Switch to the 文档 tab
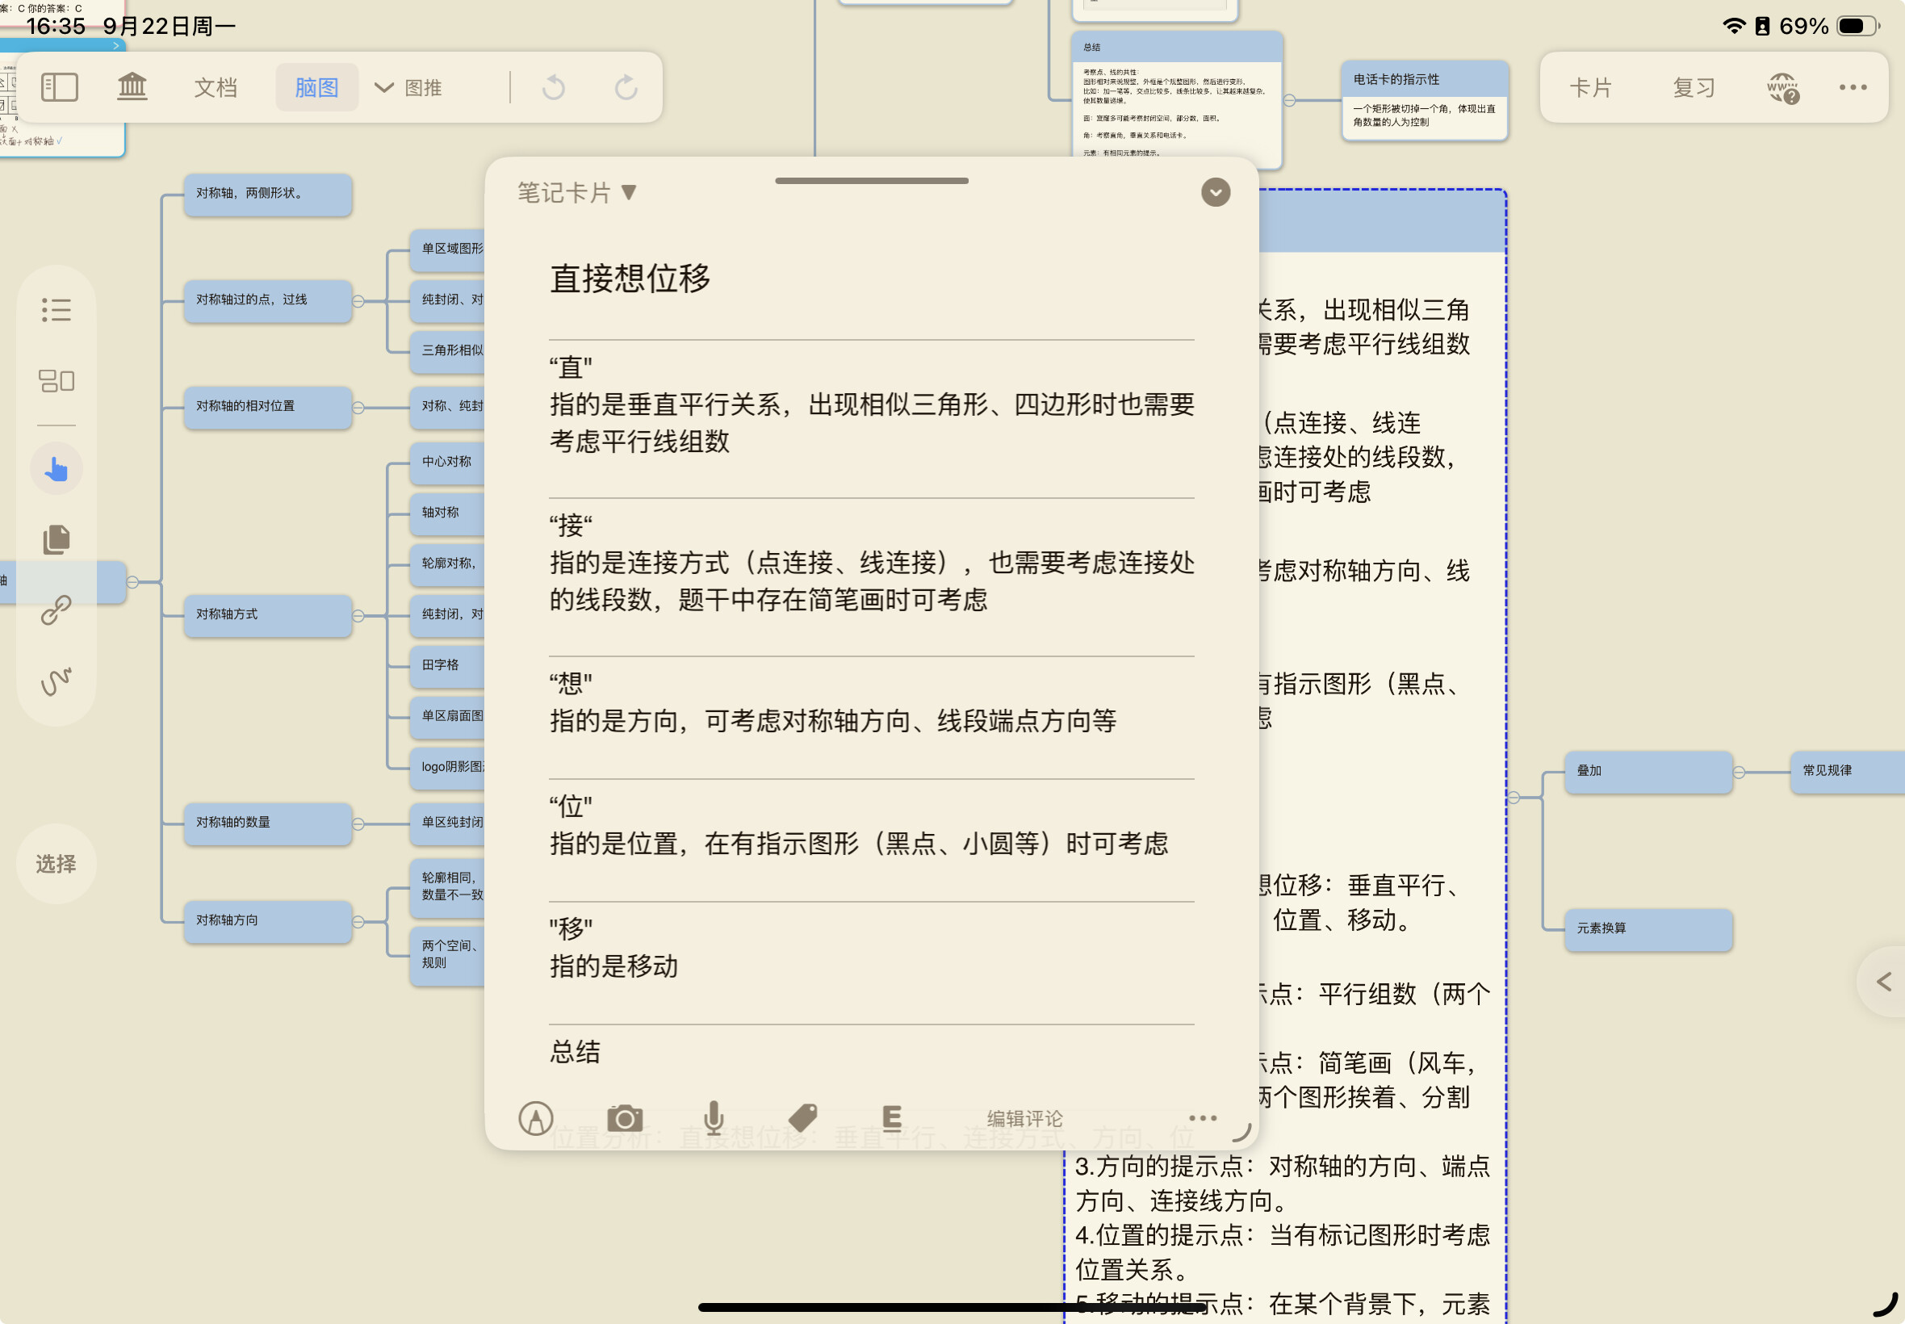This screenshot has height=1324, width=1905. [x=216, y=88]
